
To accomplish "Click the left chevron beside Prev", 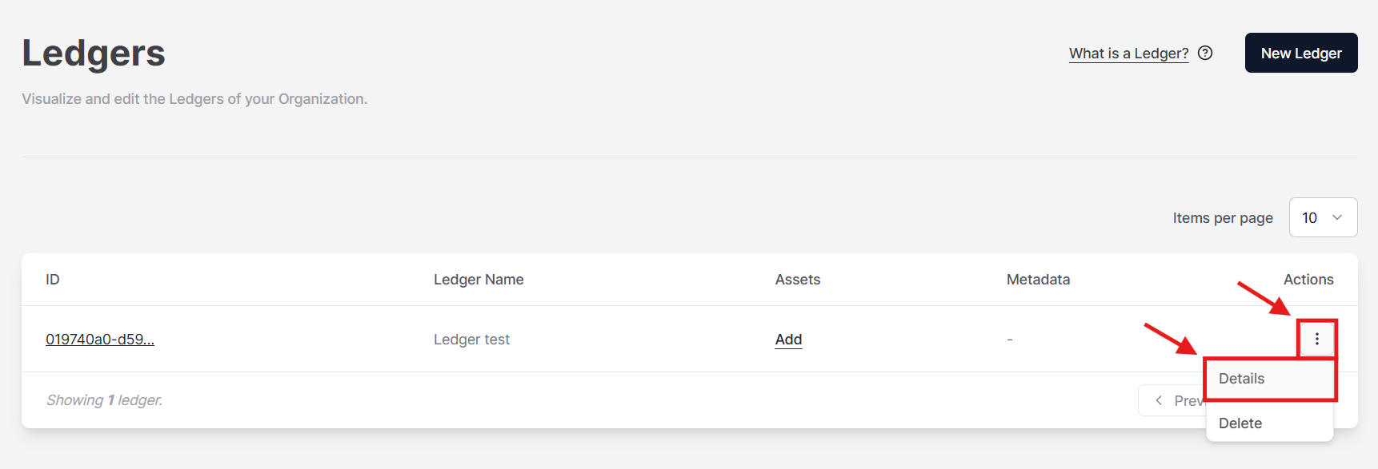I will (x=1159, y=400).
